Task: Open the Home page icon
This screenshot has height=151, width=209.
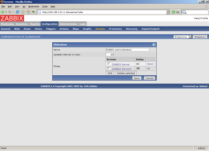Action: pos(28,12)
